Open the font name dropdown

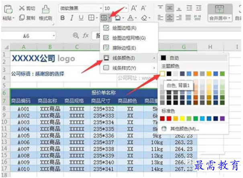(101, 8)
